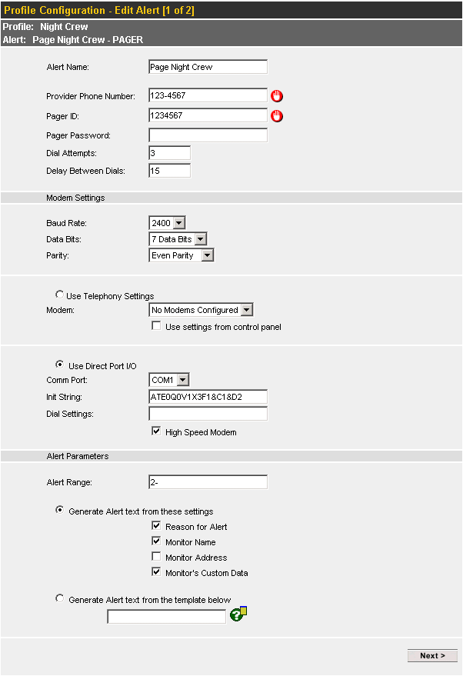The image size is (463, 676).
Task: Uncheck the Reason for Alert checkbox
Action: [x=156, y=525]
